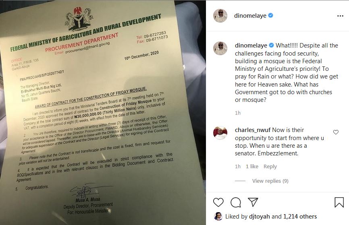Screen dimensions: 349x225
Task: Reply to charles_nwuf's comment
Action: pyautogui.click(x=270, y=166)
